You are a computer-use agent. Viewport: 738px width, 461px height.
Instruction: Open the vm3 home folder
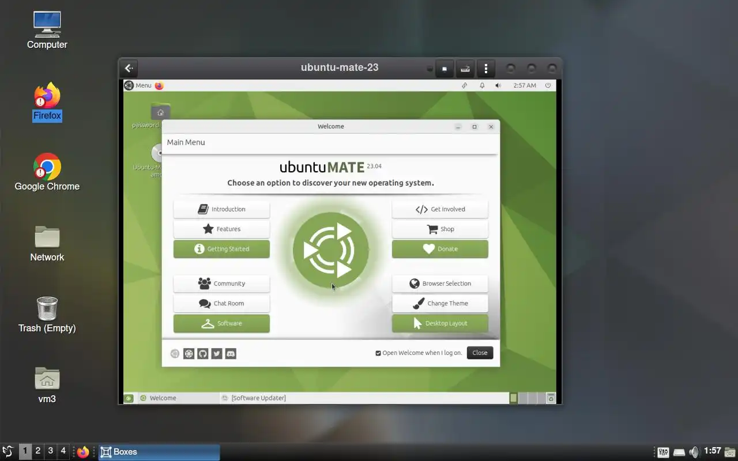47,385
